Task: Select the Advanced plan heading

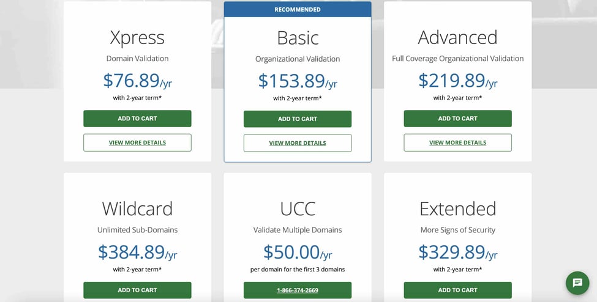Action: tap(457, 38)
